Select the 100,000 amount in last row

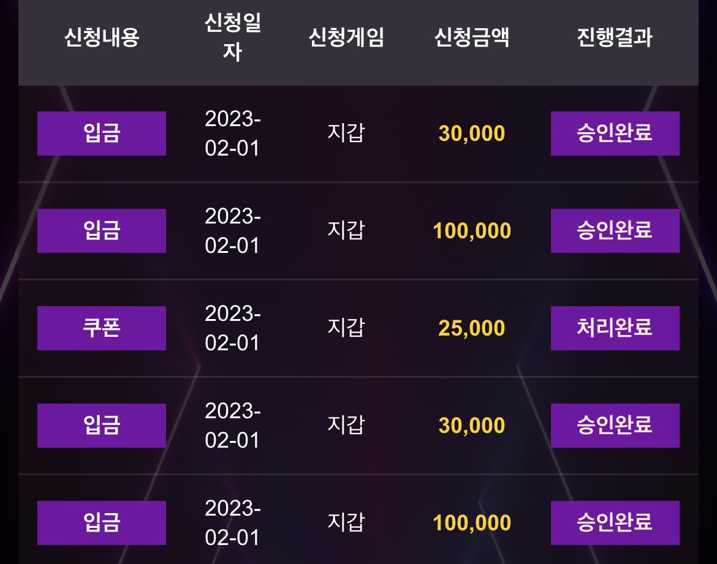[x=471, y=523]
